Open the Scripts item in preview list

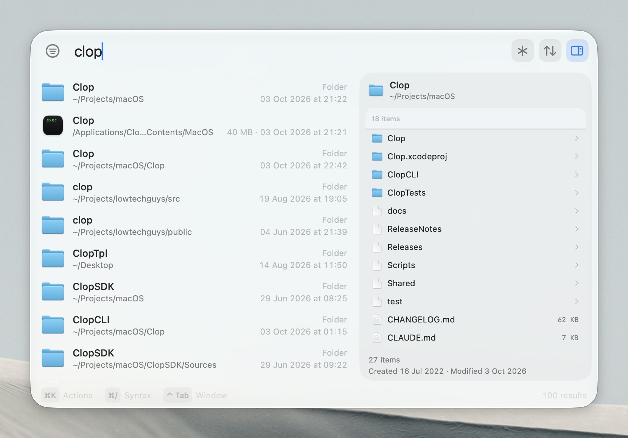(x=476, y=265)
